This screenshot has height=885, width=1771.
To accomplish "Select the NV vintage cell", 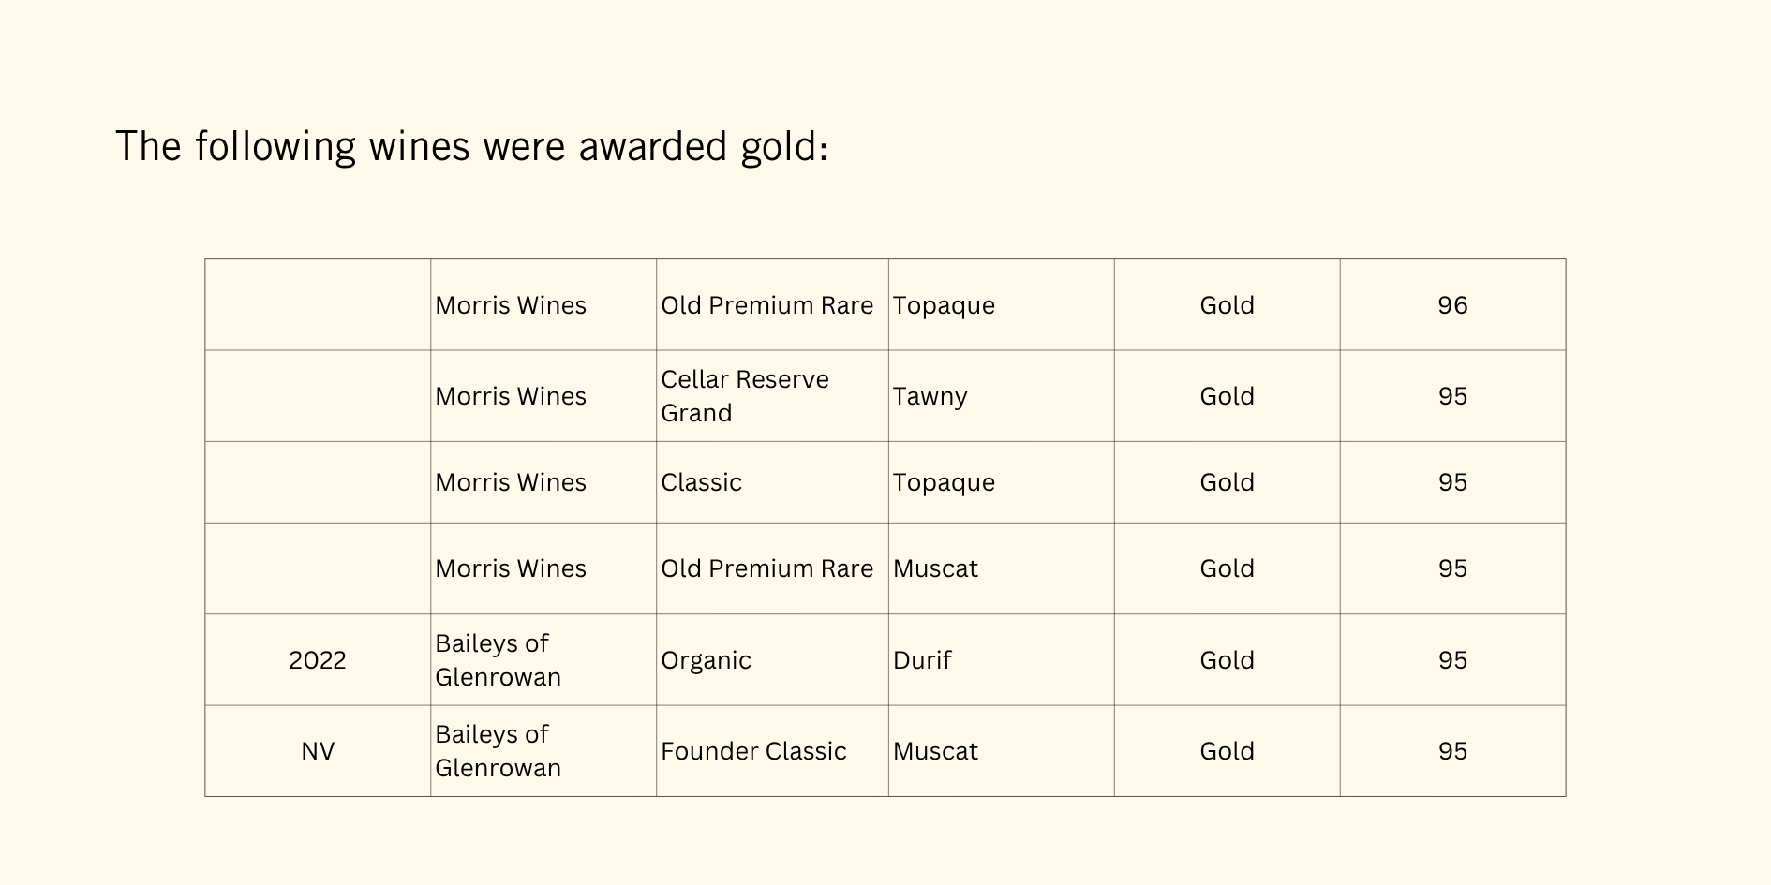I will 318,751.
